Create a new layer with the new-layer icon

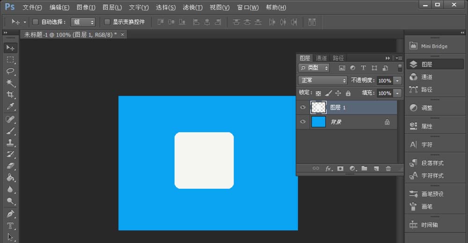pyautogui.click(x=376, y=168)
